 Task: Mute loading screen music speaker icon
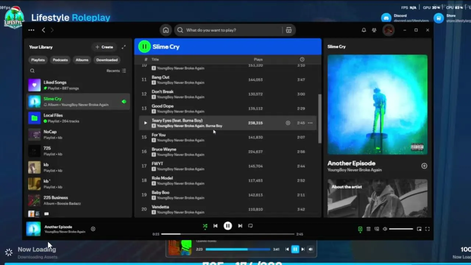point(311,249)
